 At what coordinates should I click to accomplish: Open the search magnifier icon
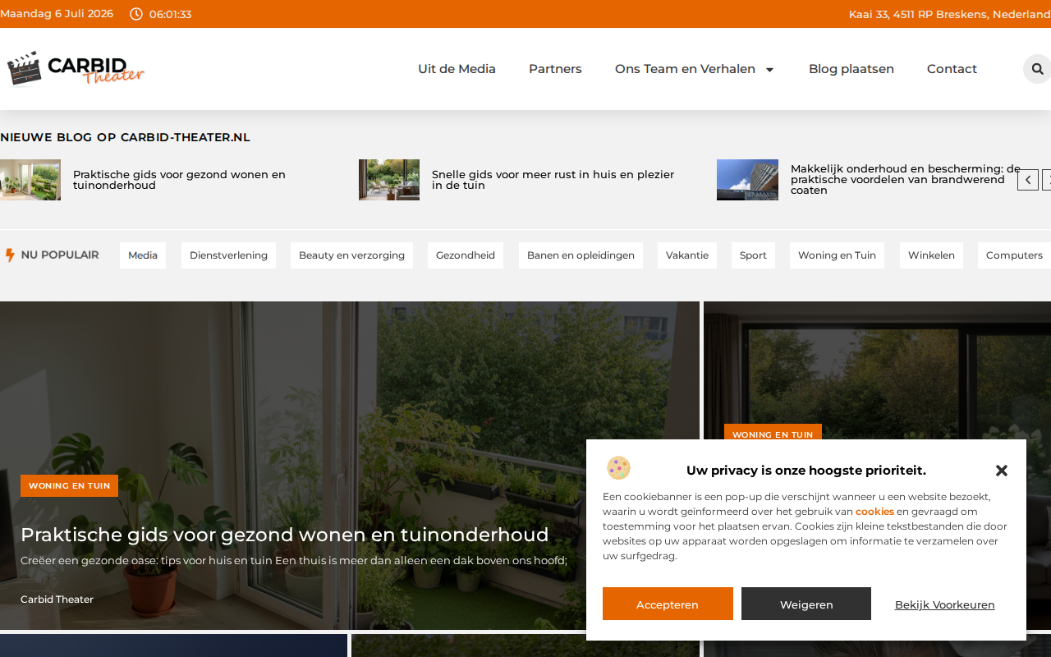click(1037, 69)
